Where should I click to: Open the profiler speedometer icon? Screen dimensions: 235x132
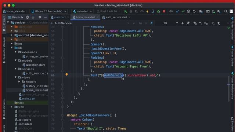(x=142, y=11)
